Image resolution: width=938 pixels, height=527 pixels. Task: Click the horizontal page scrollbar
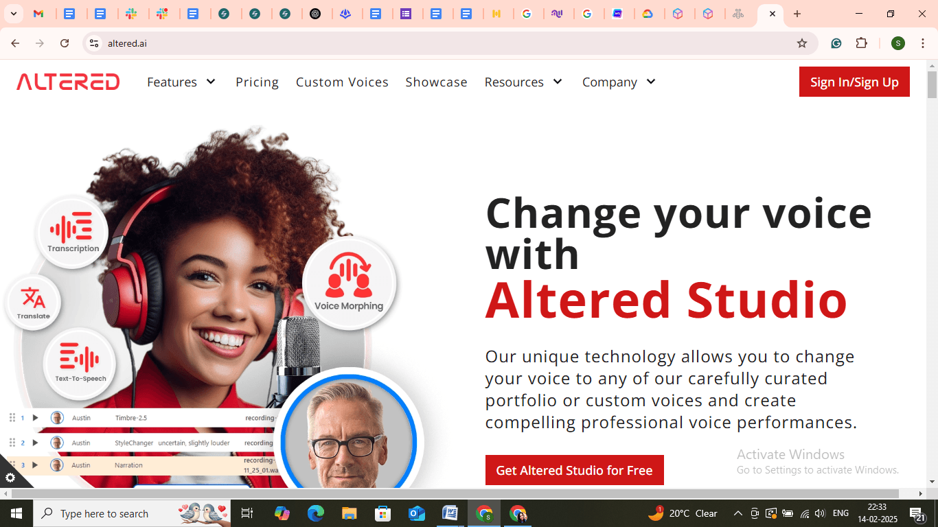click(x=455, y=493)
